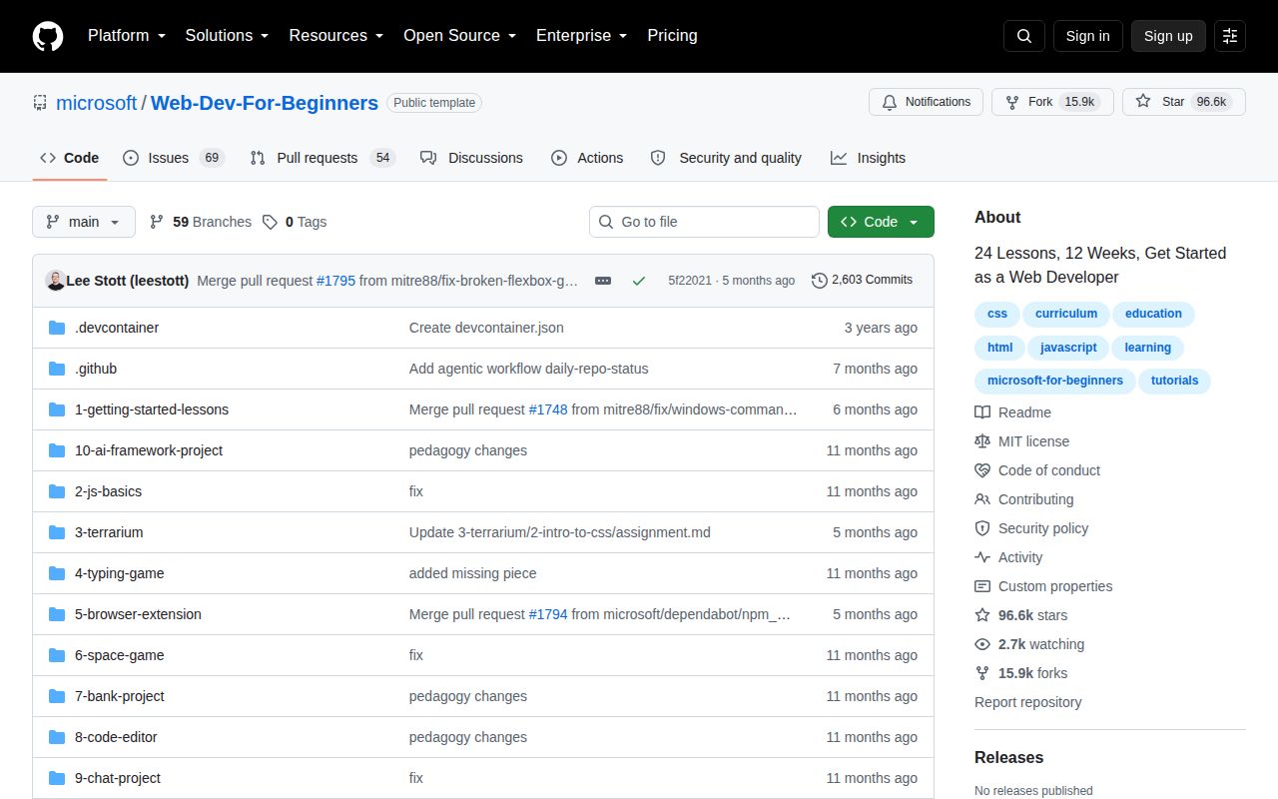Open the Solutions dropdown menu
The height and width of the screenshot is (799, 1278).
point(227,36)
